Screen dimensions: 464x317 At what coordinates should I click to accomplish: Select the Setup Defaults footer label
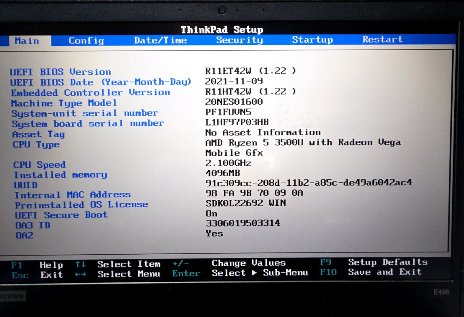point(388,262)
